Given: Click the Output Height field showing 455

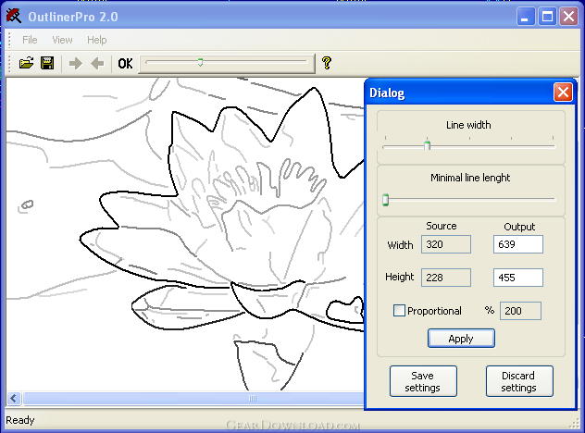Looking at the screenshot, I should coord(518,278).
